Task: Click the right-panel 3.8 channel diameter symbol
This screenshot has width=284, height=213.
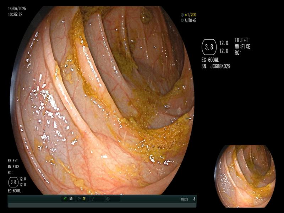Action: pyautogui.click(x=209, y=47)
